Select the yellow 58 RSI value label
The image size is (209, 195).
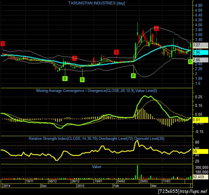tap(201, 151)
